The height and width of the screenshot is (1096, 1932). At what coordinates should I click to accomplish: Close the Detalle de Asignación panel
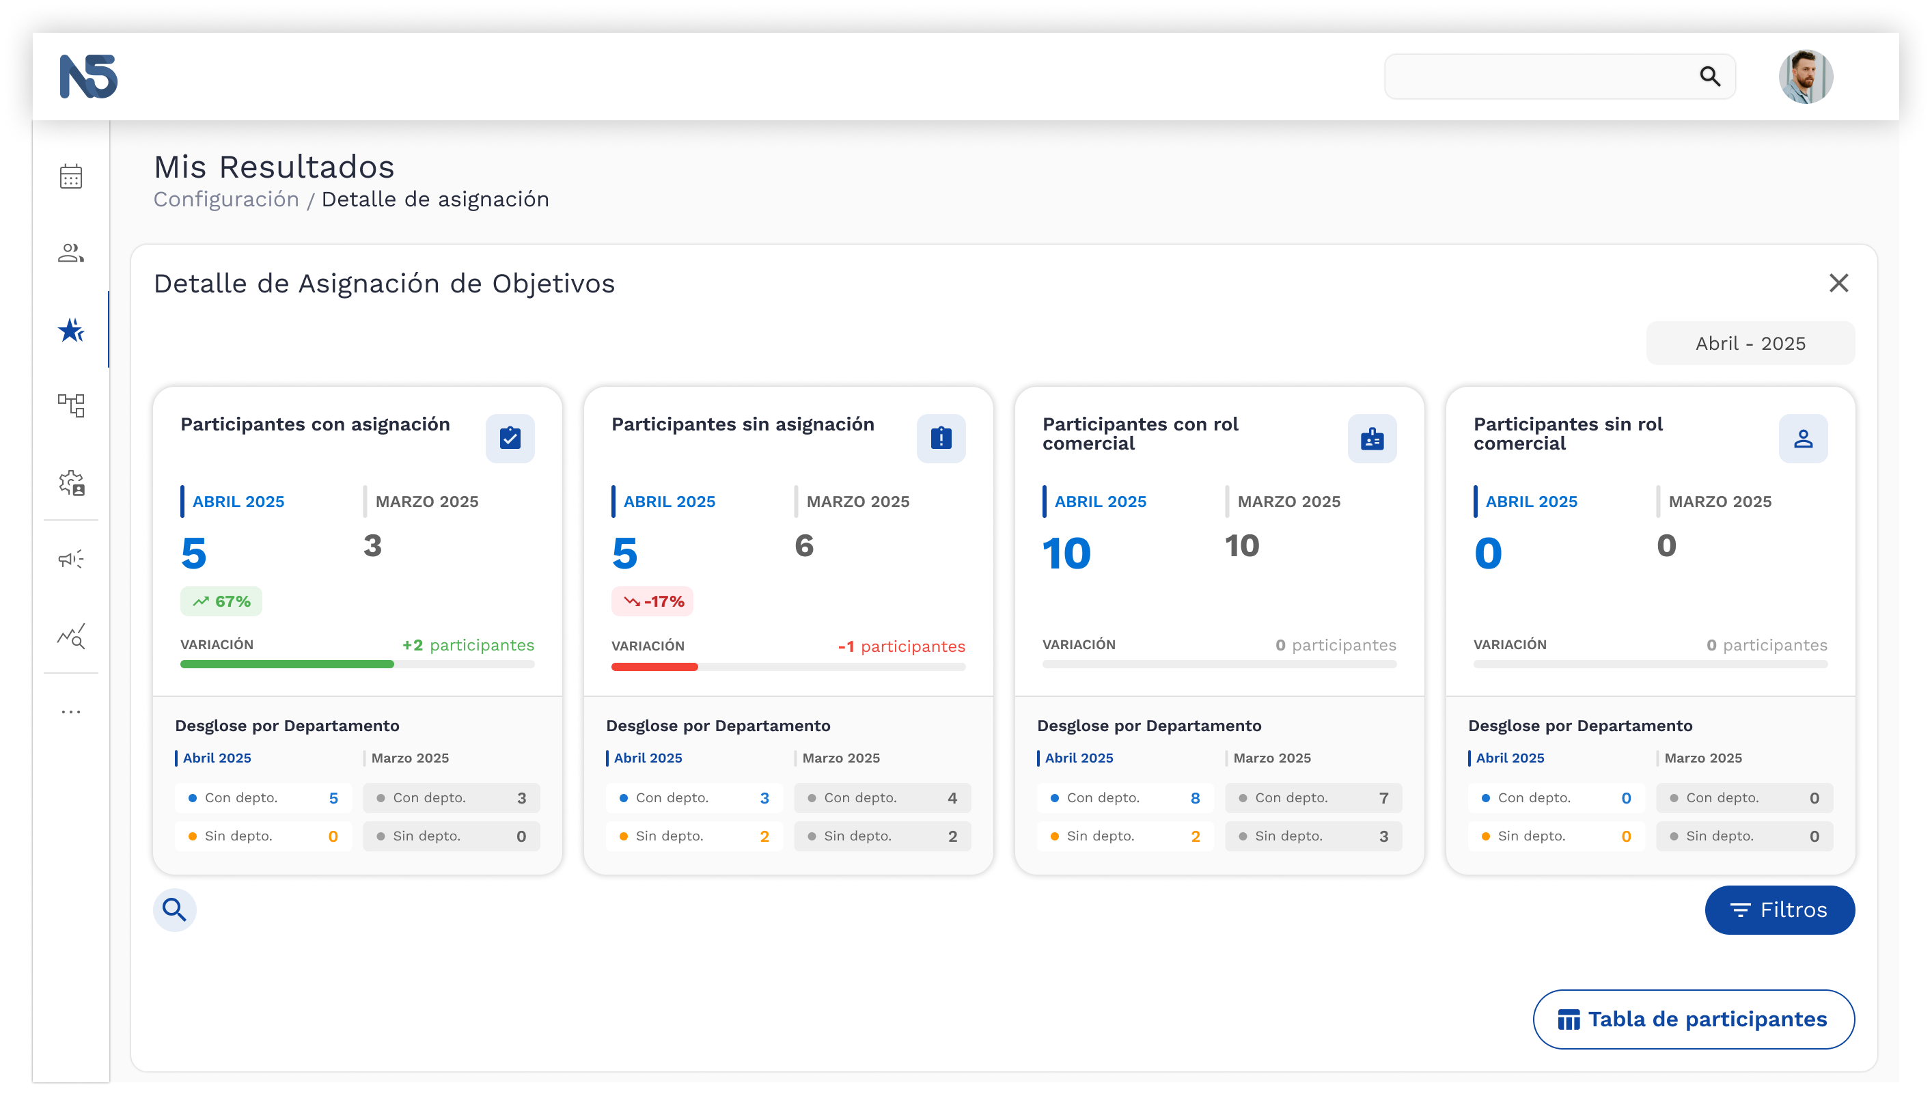point(1838,283)
